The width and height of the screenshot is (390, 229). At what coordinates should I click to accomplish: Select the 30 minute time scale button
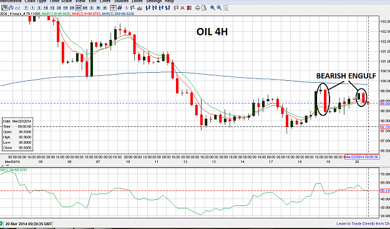59,8
